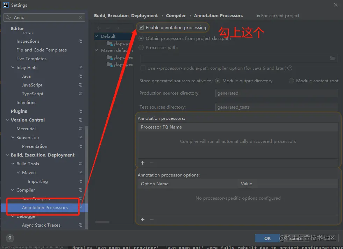The width and height of the screenshot is (343, 249).
Task: Collapse the Build Tools node
Action: [13, 164]
